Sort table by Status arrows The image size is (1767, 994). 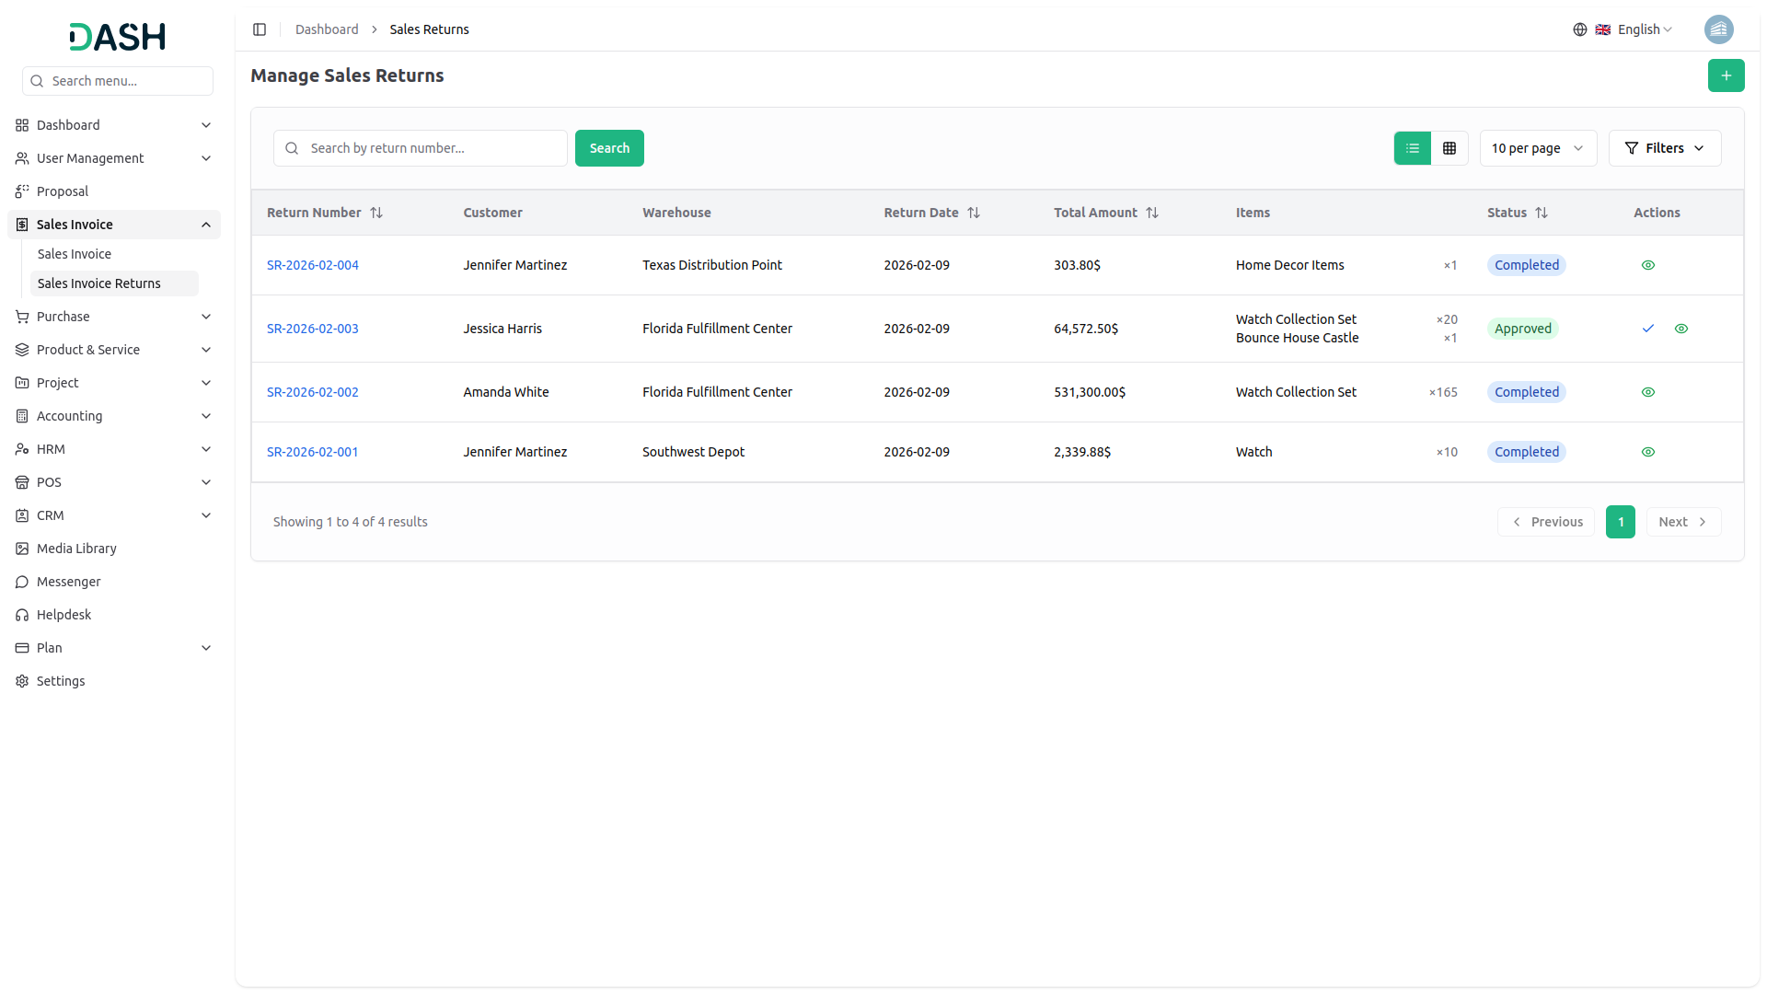[1542, 213]
